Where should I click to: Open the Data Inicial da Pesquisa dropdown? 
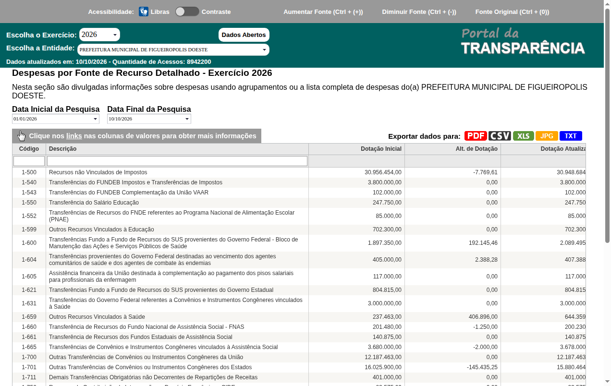click(x=56, y=119)
